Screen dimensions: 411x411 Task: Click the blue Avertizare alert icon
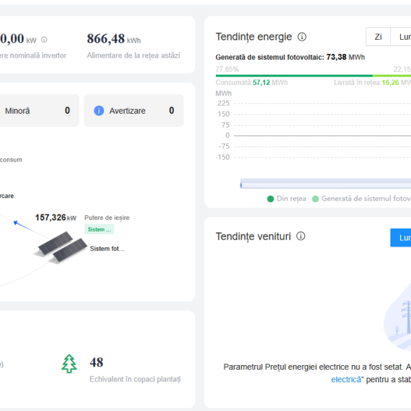pos(99,111)
